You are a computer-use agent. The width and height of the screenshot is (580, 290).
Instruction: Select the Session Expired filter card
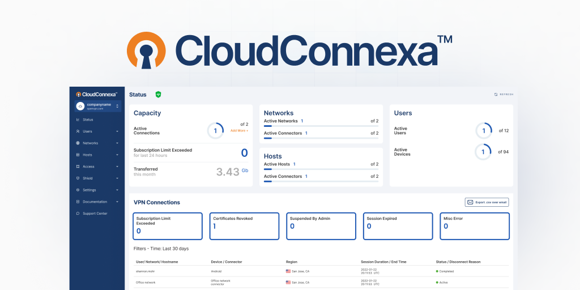tap(398, 226)
